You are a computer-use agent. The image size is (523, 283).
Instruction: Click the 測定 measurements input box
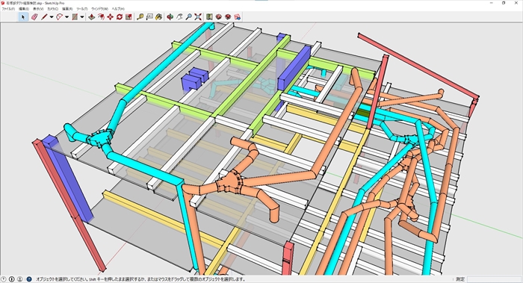pyautogui.click(x=494, y=279)
